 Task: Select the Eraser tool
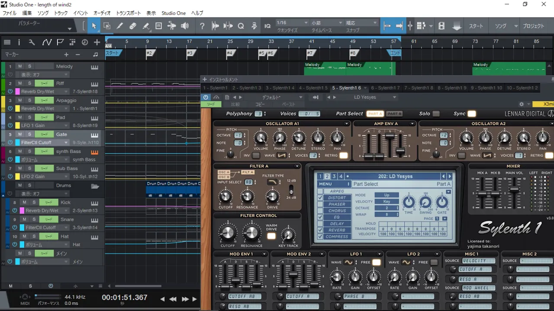click(133, 26)
